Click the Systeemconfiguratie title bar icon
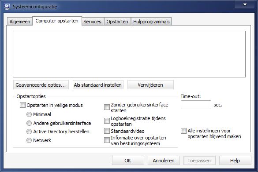258x172 pixels. (x=7, y=7)
